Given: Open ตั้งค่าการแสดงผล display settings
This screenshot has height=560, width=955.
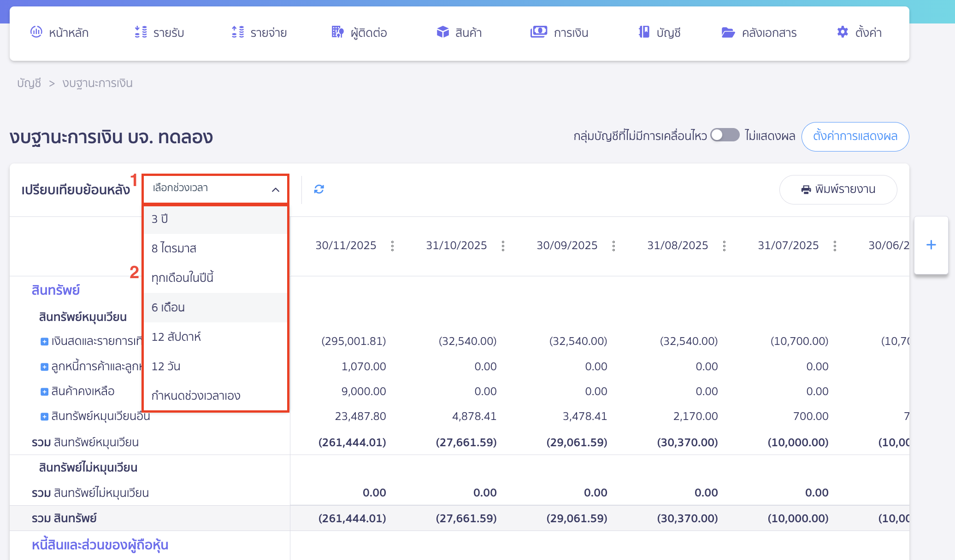Looking at the screenshot, I should click(x=855, y=136).
